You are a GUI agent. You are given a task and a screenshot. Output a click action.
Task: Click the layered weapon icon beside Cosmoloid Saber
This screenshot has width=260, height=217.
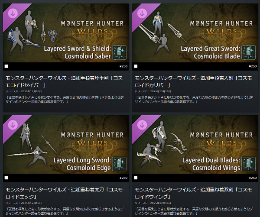coord(120,52)
